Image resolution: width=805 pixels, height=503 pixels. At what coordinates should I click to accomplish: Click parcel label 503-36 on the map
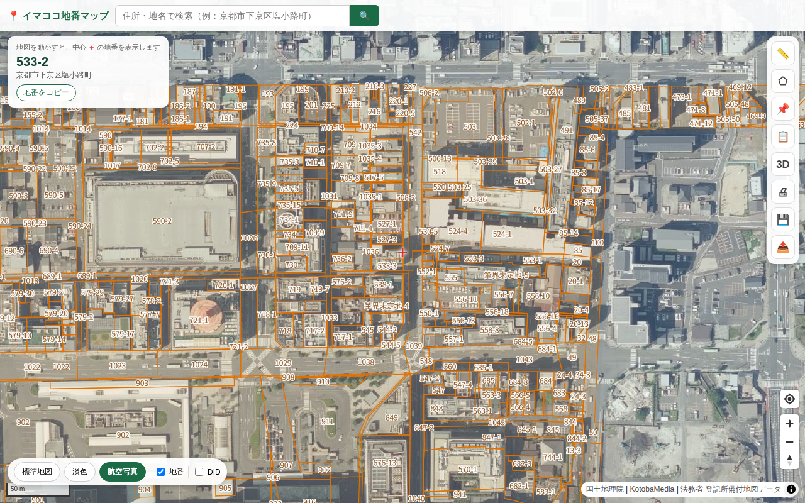(x=475, y=200)
